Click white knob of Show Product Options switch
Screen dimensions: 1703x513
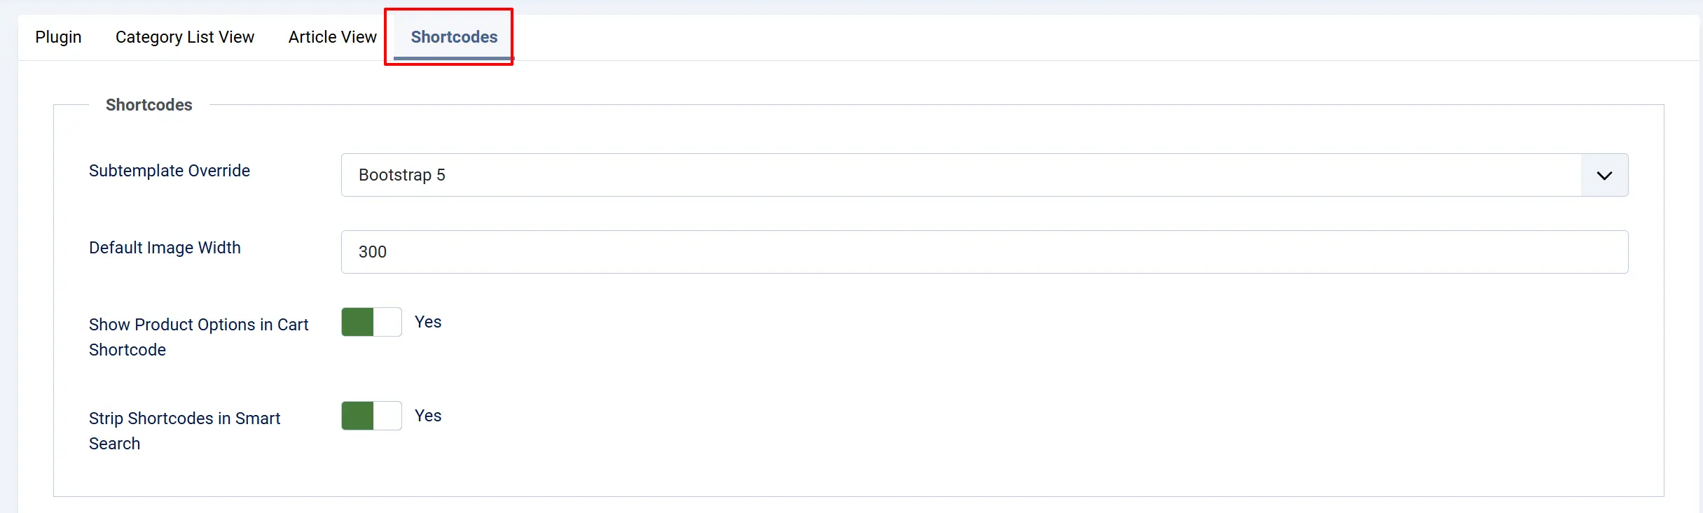pos(387,322)
